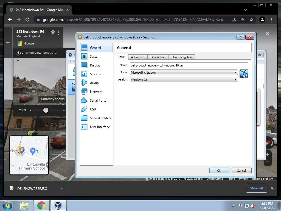The width and height of the screenshot is (281, 211).
Task: Open the DELENGW98SE.ISO downloaded file
Action: [x=32, y=188]
